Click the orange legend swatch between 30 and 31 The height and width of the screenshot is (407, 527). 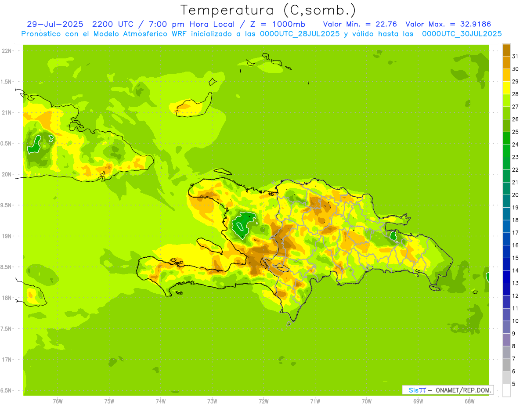click(x=506, y=63)
